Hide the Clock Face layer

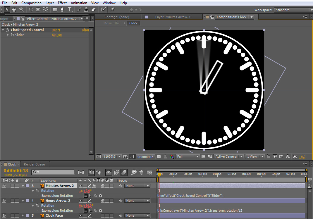click(4, 215)
